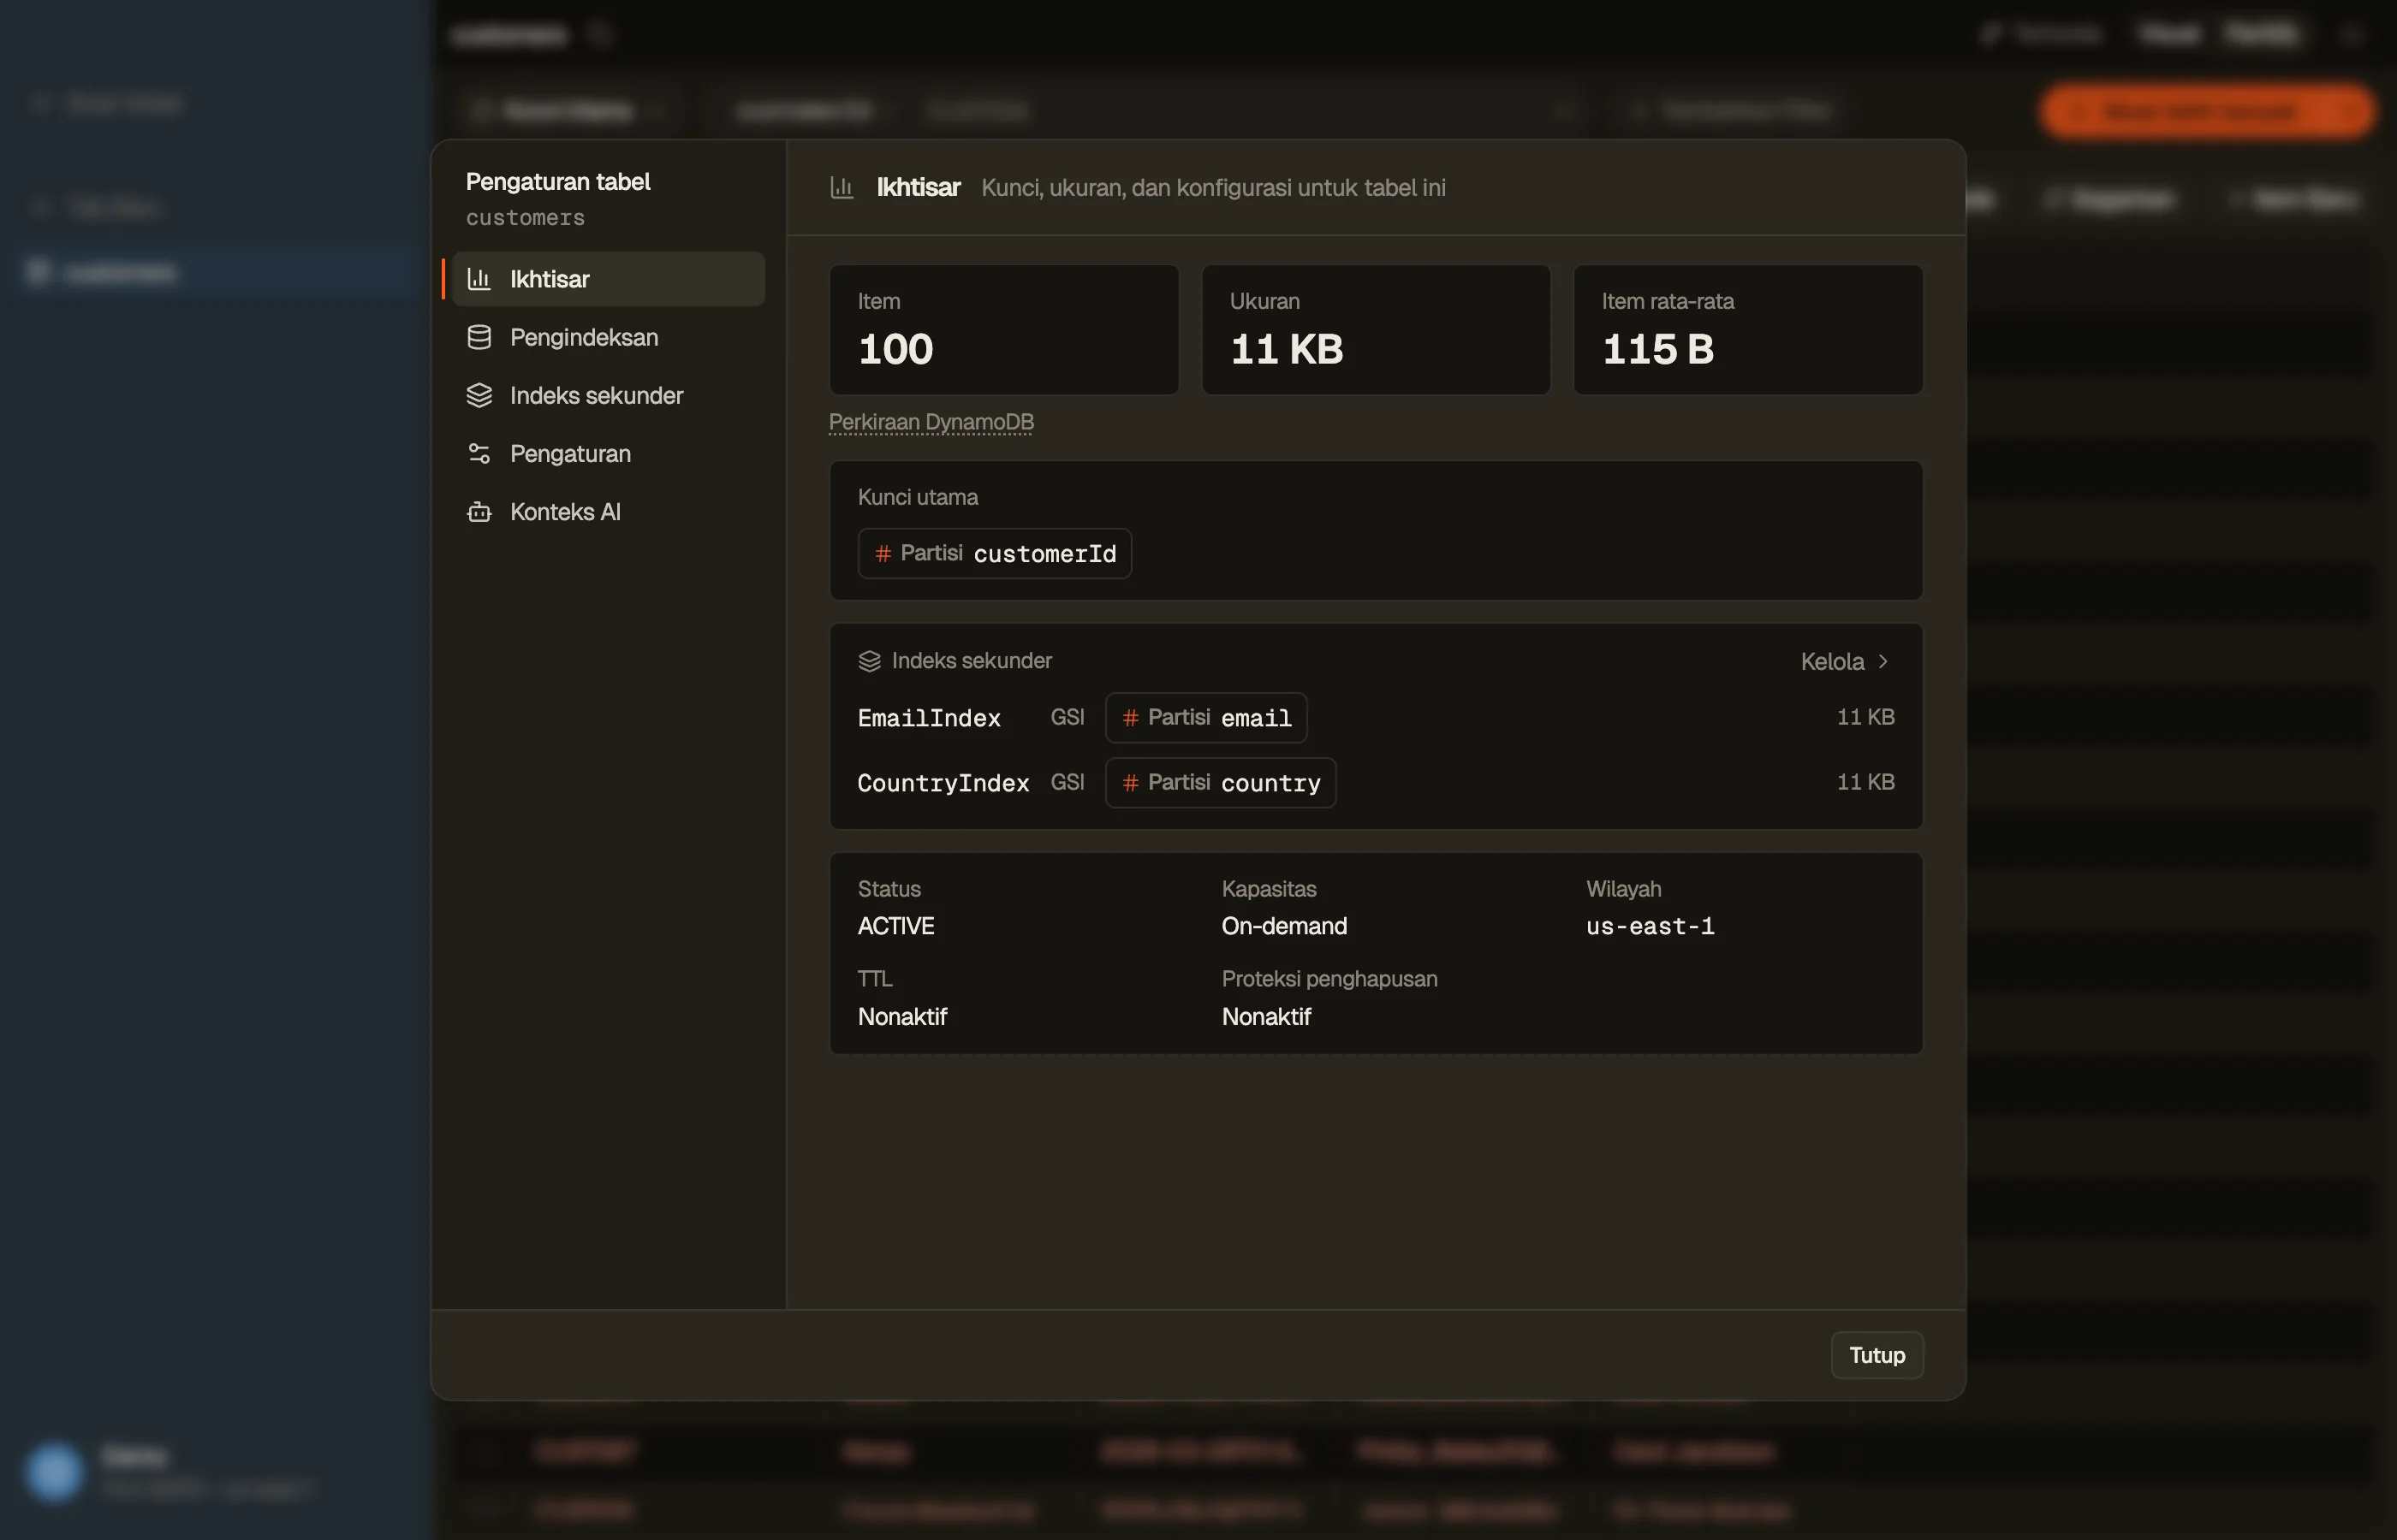Click the header Ikhtisar chart icon
The image size is (2397, 1540).
842,187
